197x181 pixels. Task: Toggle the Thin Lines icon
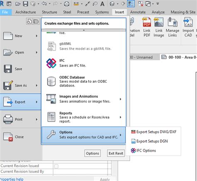click(131, 4)
